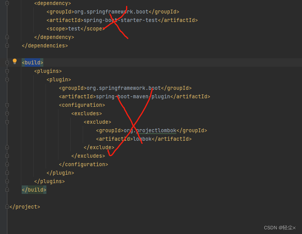Screen dimensions: 302x234
Task: Click the highlighted </build> closing tag
Action: coord(34,190)
